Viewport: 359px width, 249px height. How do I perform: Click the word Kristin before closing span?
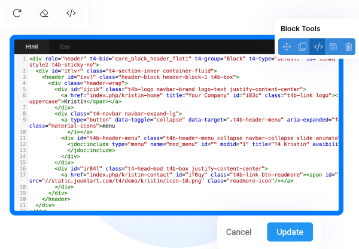(x=75, y=102)
